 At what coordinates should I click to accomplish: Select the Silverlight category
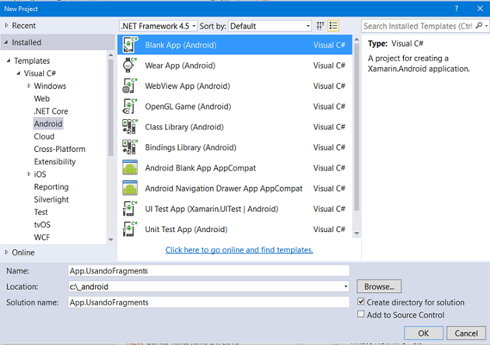tap(51, 199)
